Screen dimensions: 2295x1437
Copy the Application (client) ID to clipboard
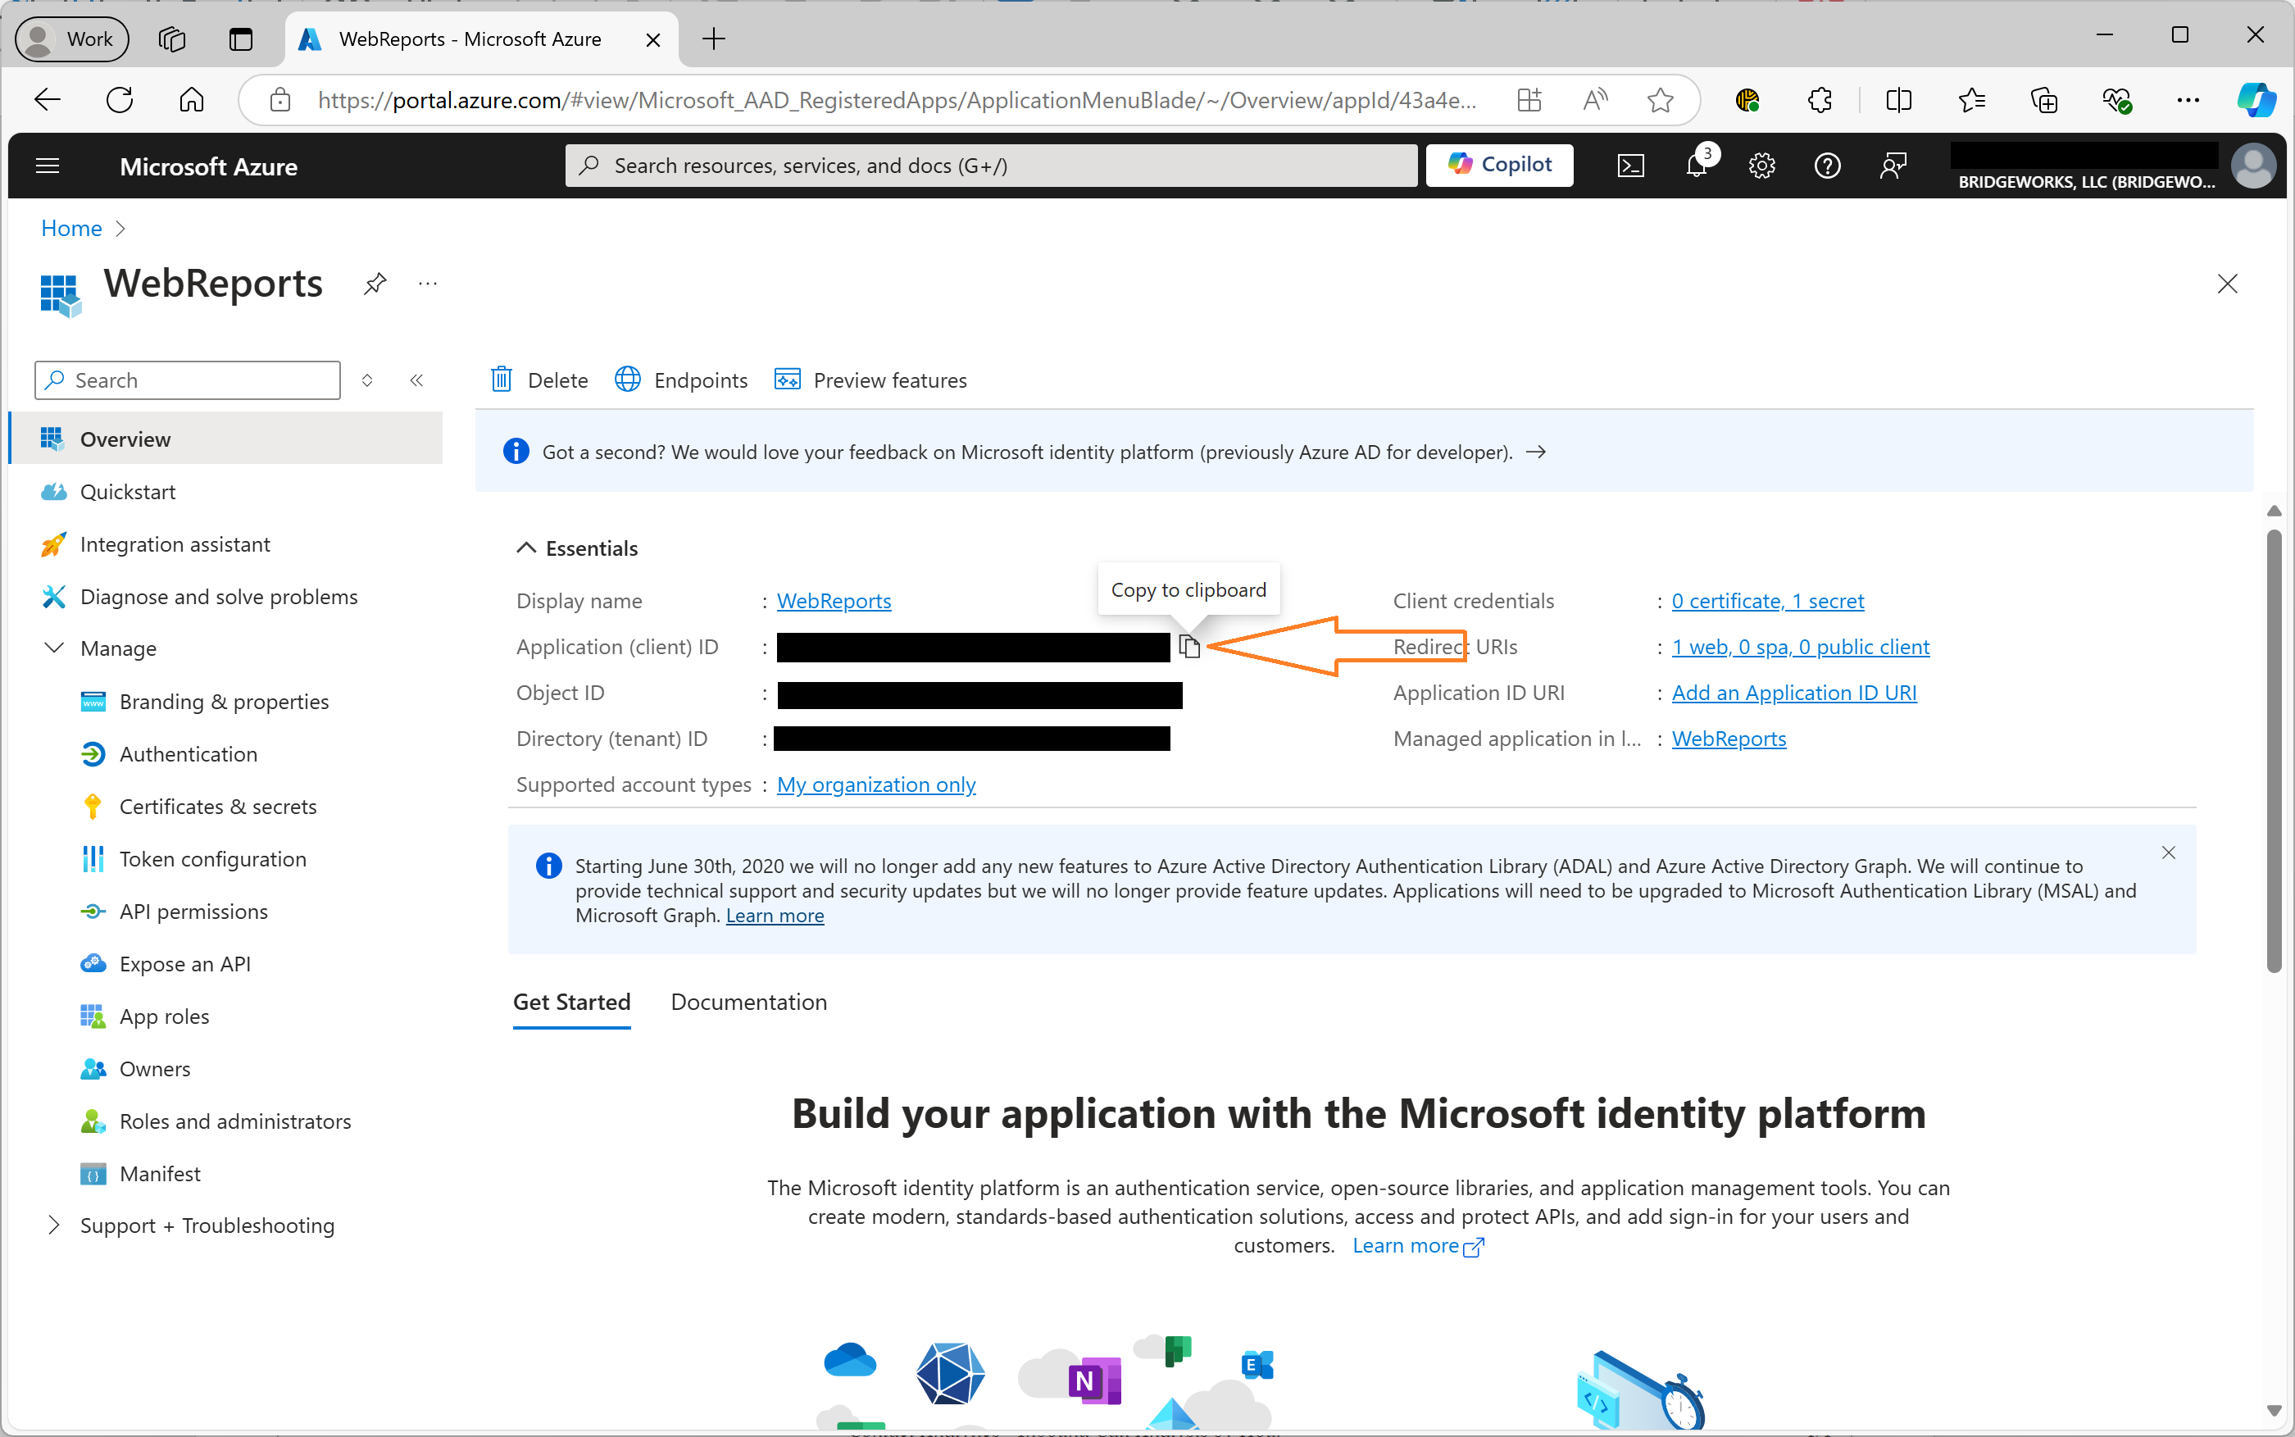1190,646
